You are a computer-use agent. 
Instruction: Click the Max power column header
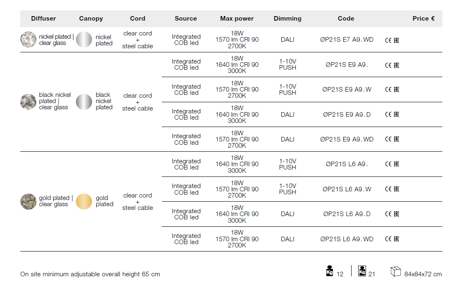coord(237,19)
